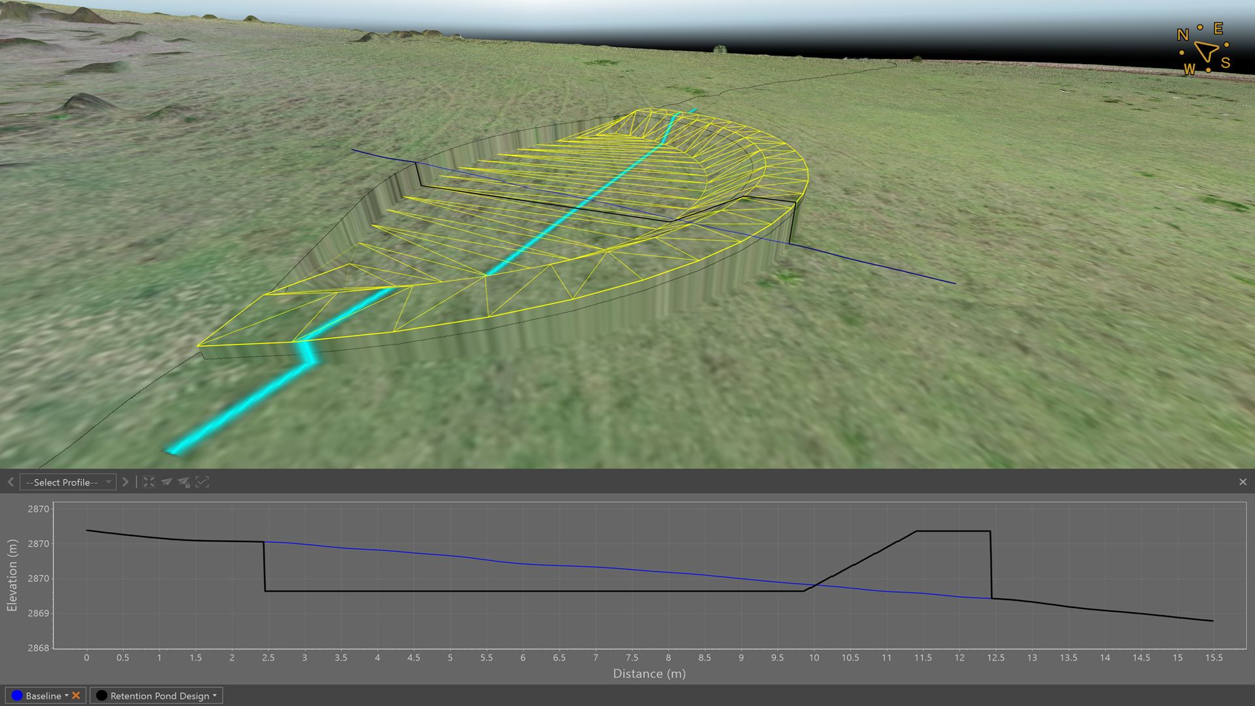
Task: Remove Baseline with the orange X
Action: point(76,696)
